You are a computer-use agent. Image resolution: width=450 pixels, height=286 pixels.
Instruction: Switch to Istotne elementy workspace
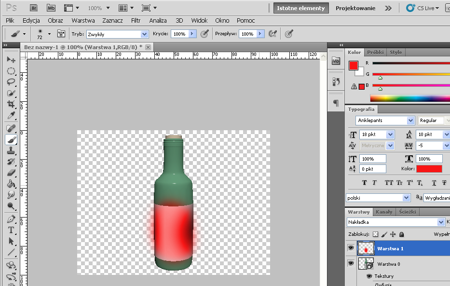[x=301, y=8]
